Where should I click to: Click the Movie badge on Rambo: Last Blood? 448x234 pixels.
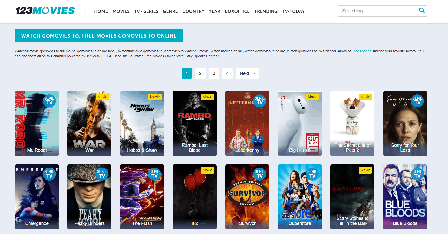[207, 97]
